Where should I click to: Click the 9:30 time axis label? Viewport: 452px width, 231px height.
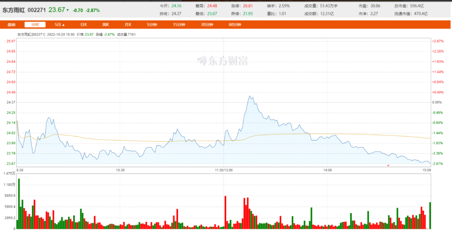pyautogui.click(x=20, y=170)
